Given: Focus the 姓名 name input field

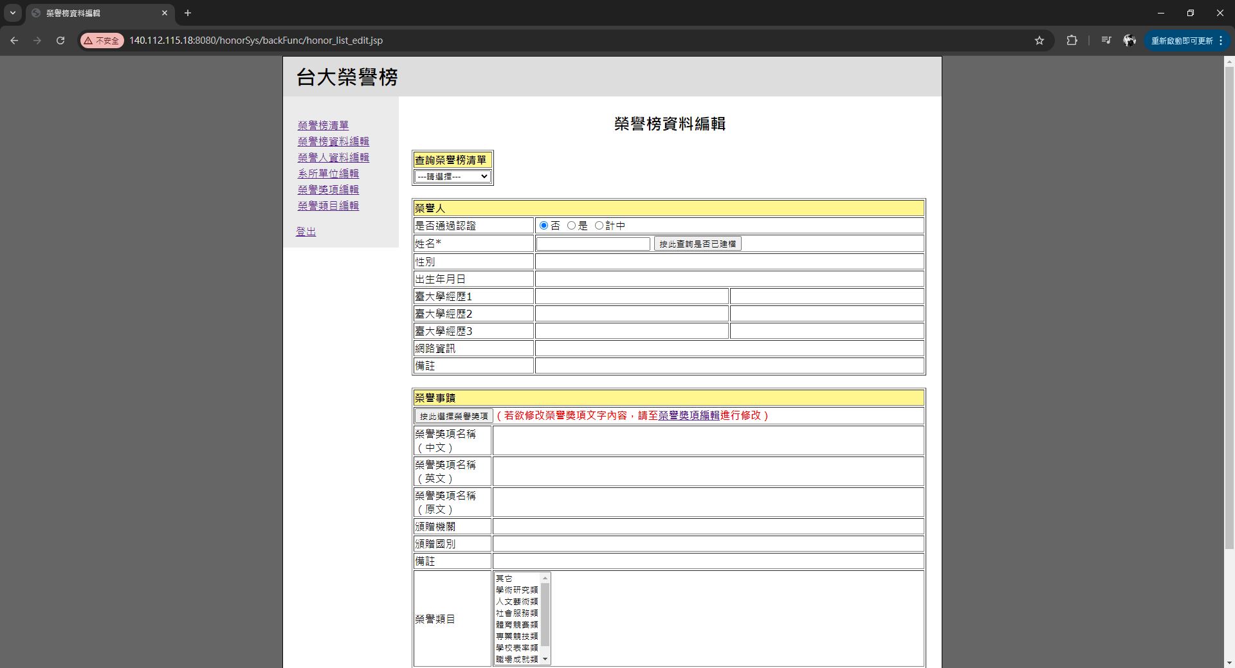Looking at the screenshot, I should 593,244.
